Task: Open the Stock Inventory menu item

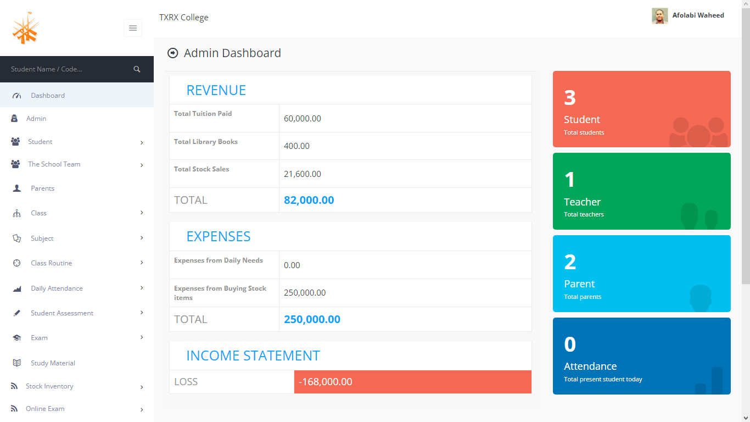Action: (x=49, y=386)
